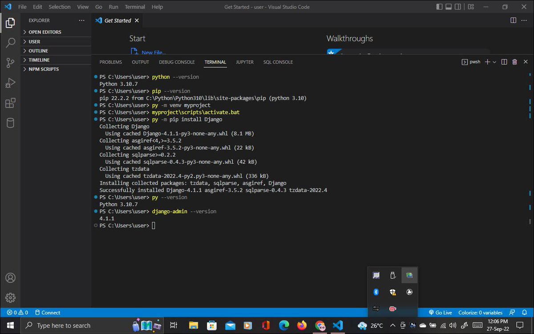Click the errors and warnings status indicator

pos(17,313)
